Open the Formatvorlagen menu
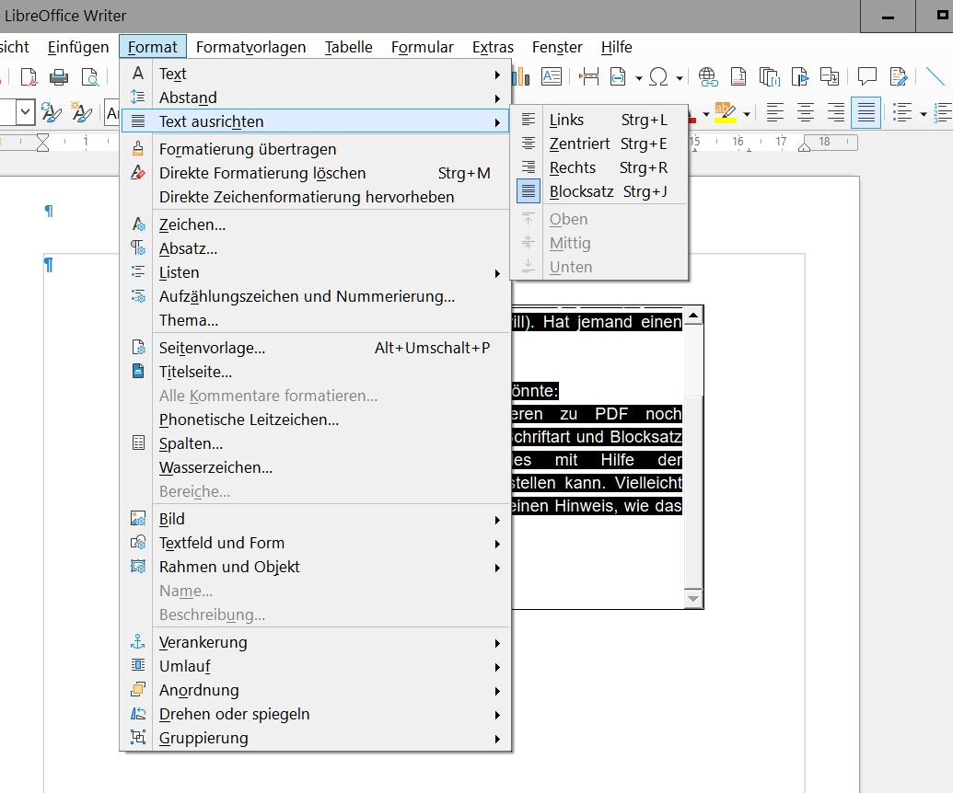The height and width of the screenshot is (793, 953). [251, 47]
